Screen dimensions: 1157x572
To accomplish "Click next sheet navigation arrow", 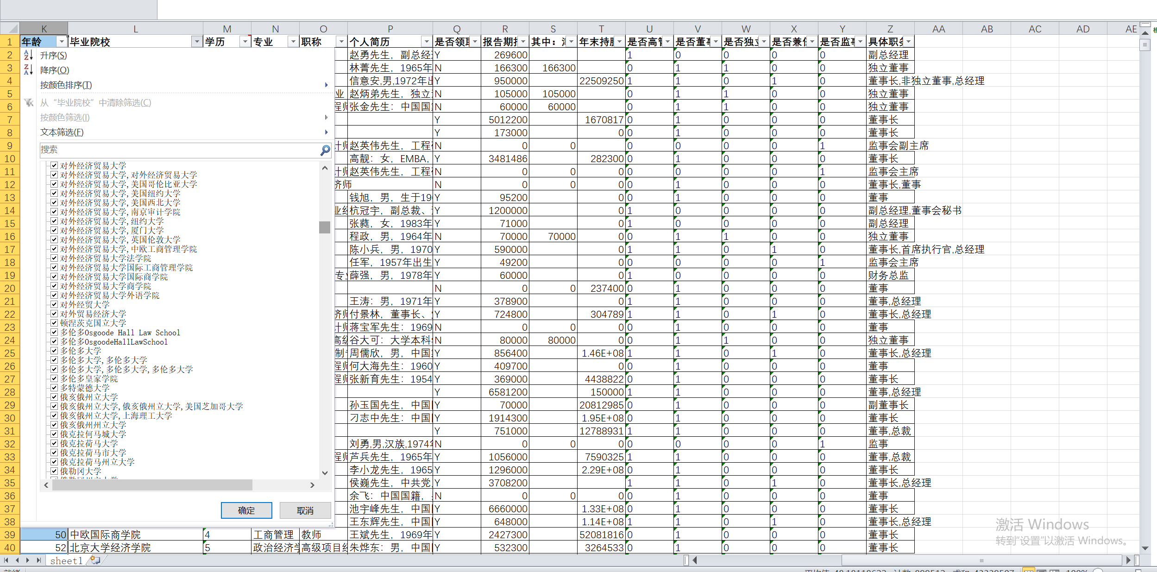I will coord(28,560).
